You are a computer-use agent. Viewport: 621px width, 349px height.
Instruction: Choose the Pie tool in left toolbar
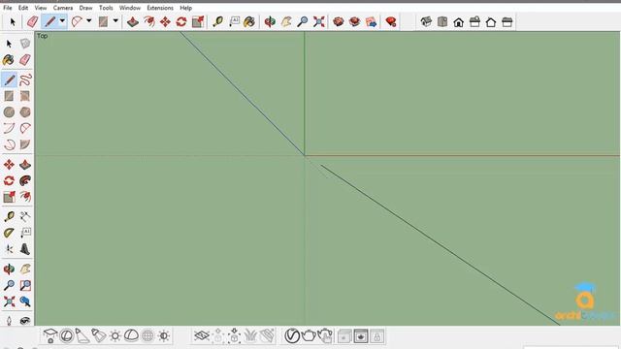pyautogui.click(x=25, y=144)
